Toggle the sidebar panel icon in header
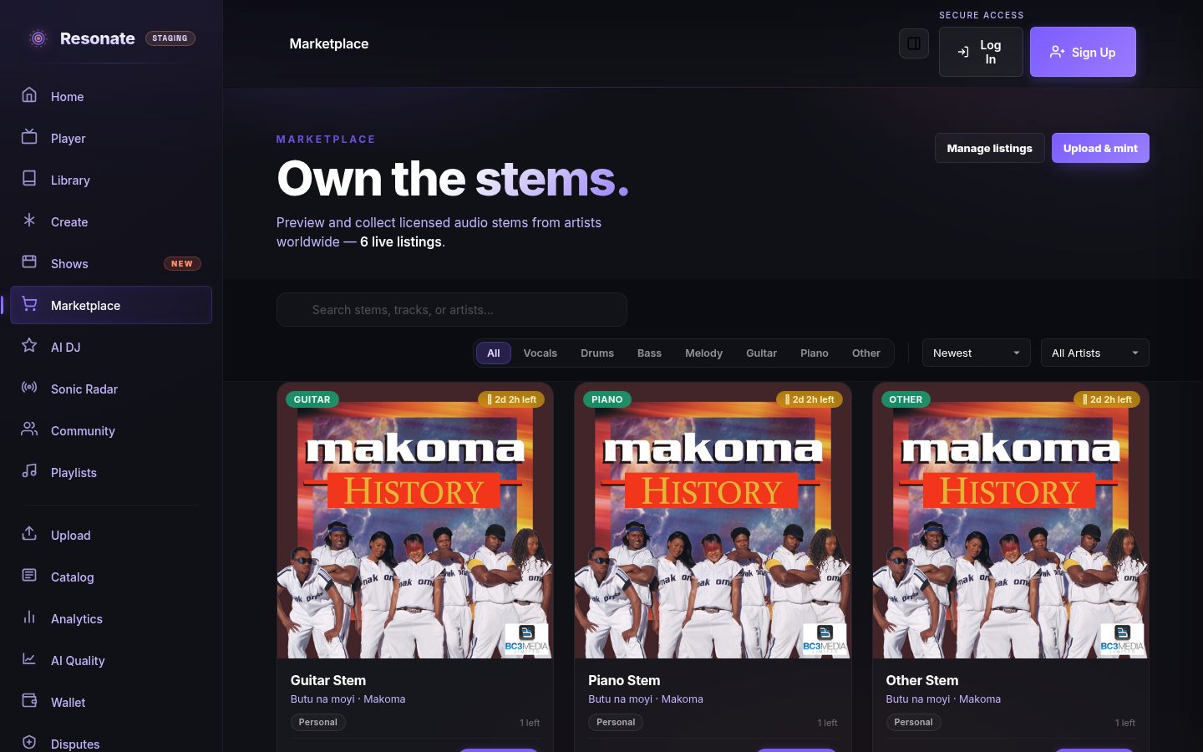This screenshot has height=752, width=1203. (x=914, y=43)
